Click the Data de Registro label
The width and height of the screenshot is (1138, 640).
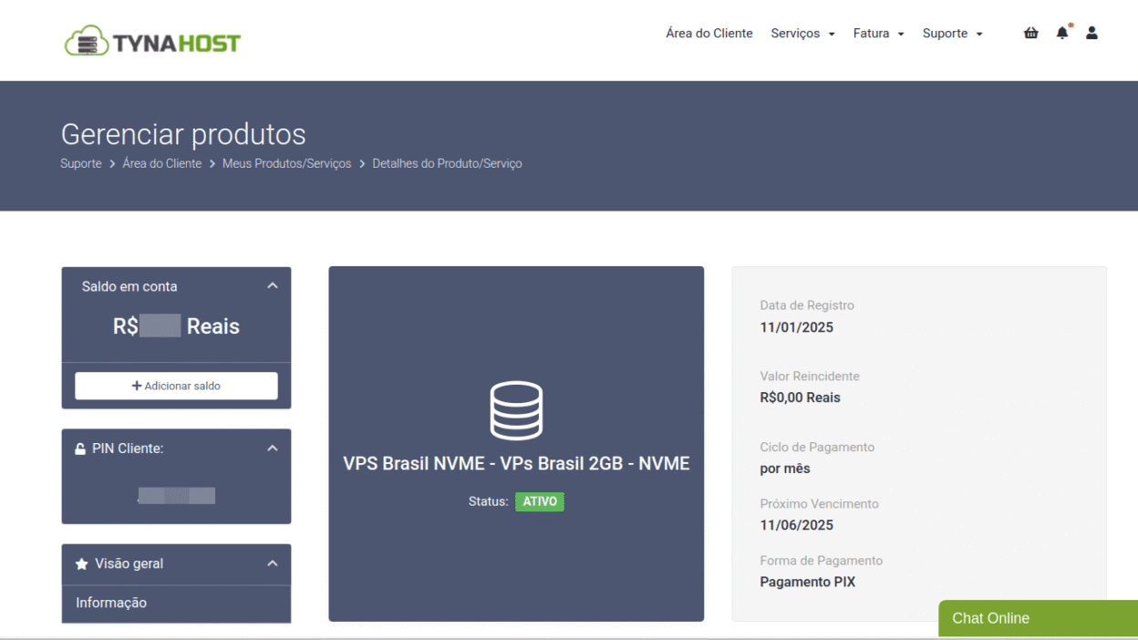[807, 305]
